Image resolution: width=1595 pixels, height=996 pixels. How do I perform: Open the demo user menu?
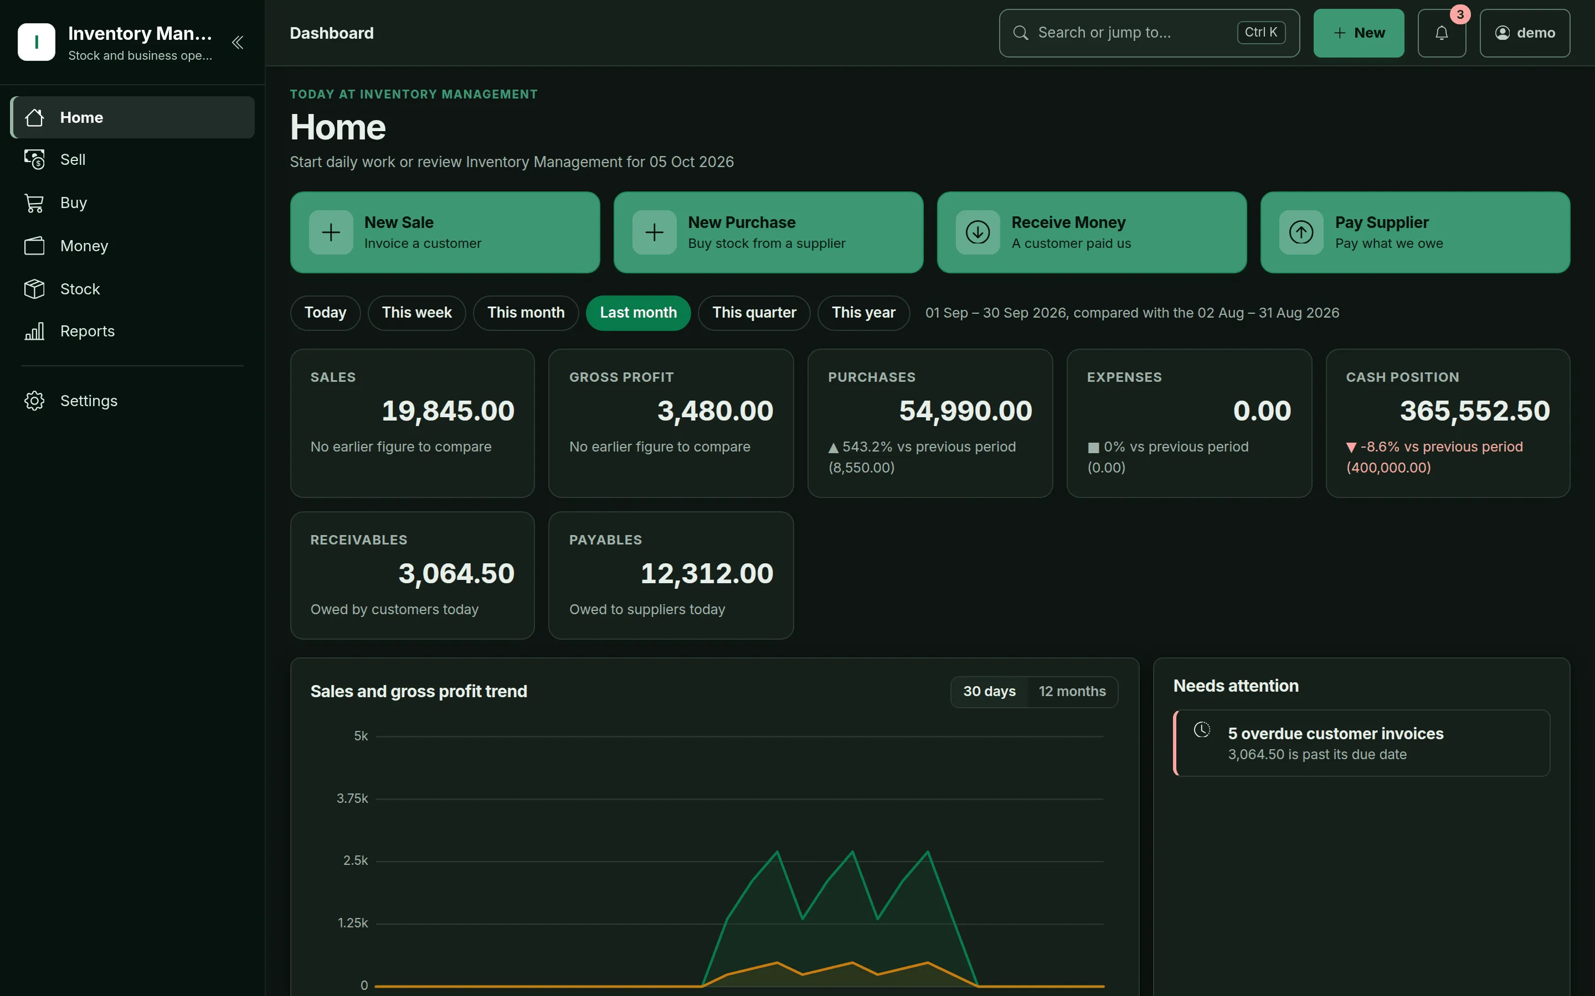(x=1525, y=33)
